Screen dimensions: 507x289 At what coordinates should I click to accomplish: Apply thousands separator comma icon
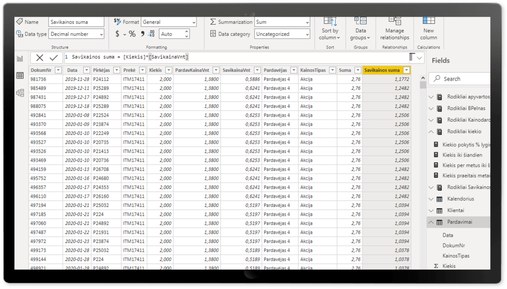143,34
